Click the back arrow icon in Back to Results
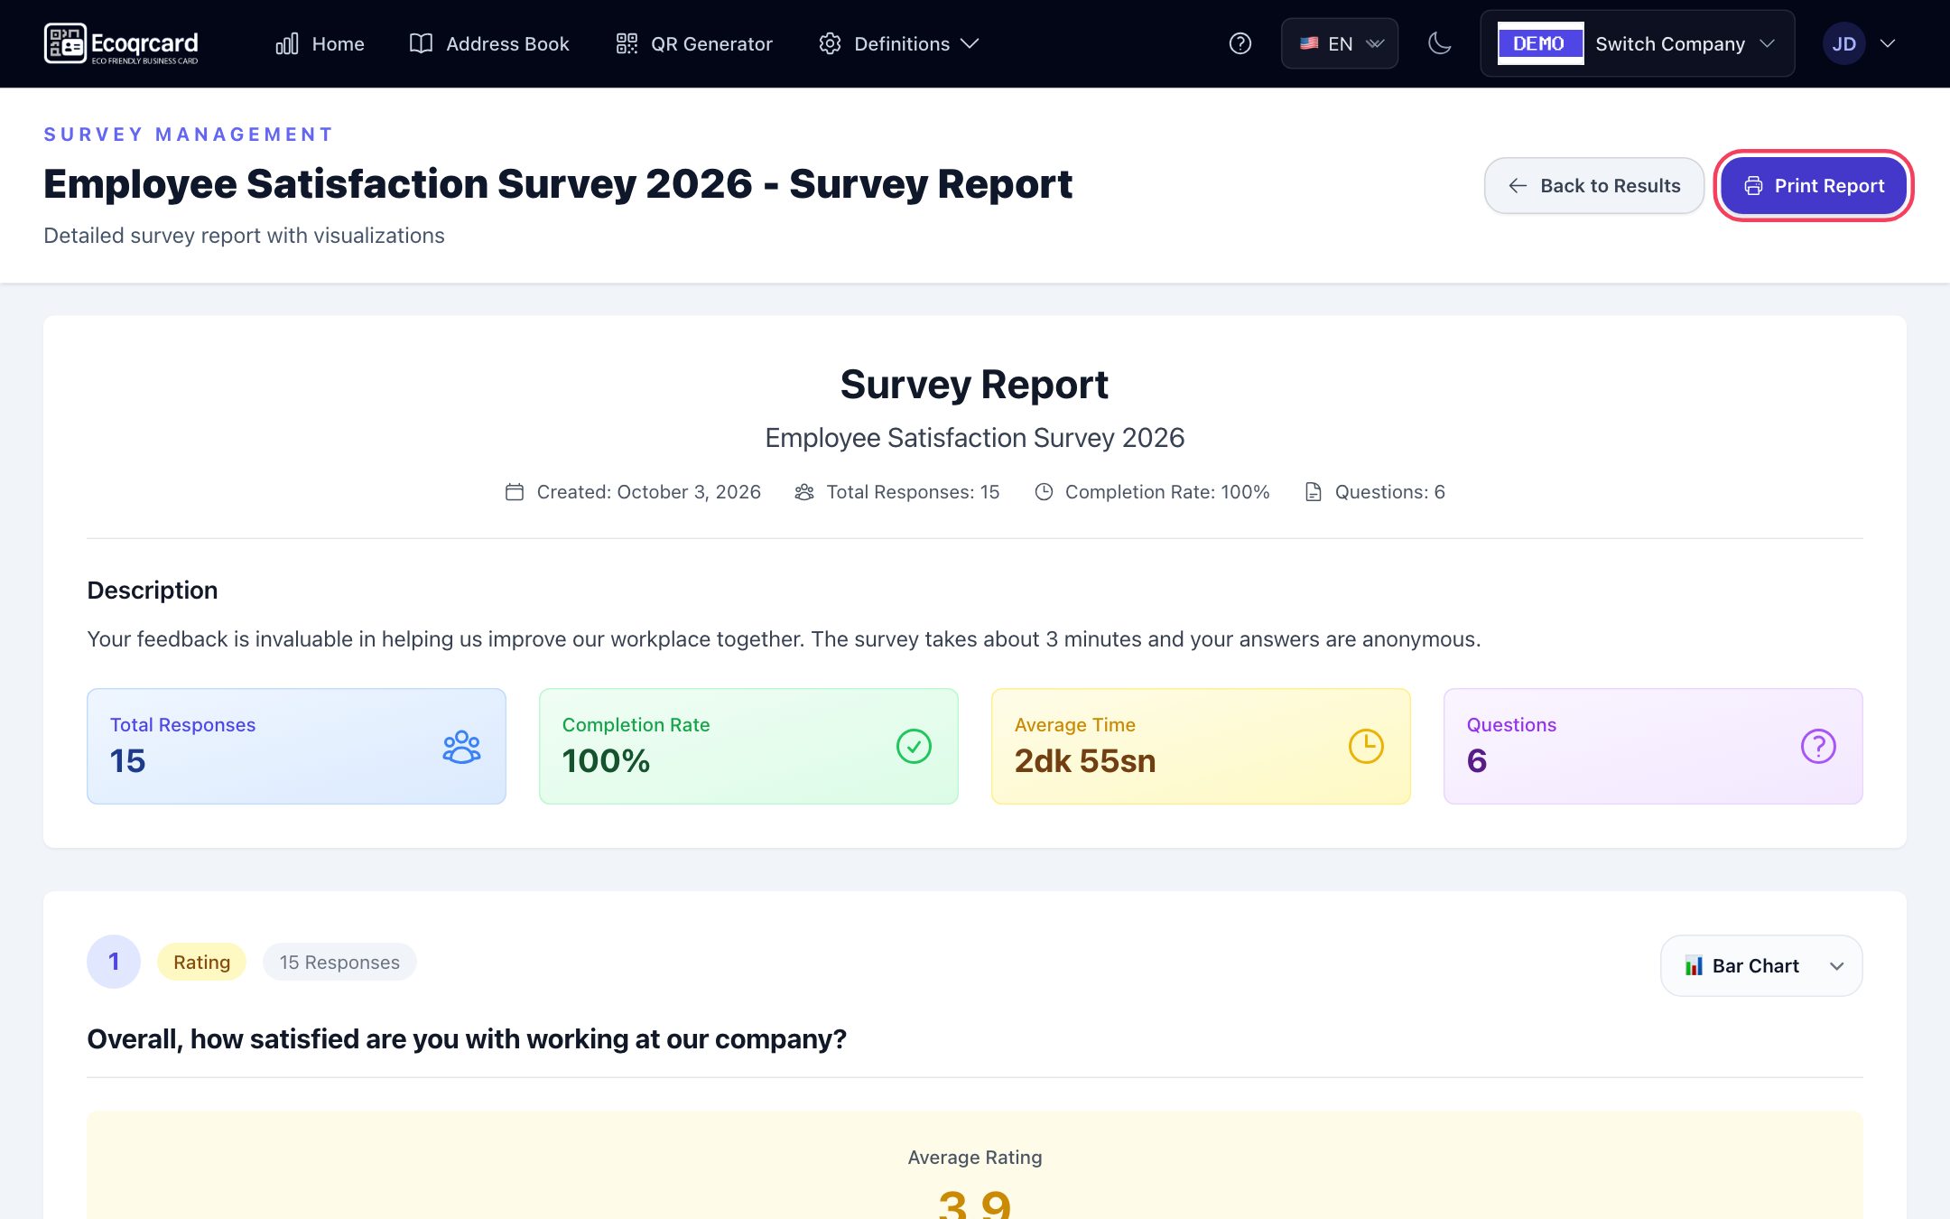1950x1219 pixels. coord(1518,186)
